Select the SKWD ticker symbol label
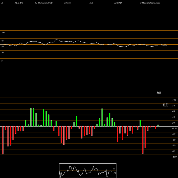Viewport: 178px width, 178px height. [x=119, y=3]
